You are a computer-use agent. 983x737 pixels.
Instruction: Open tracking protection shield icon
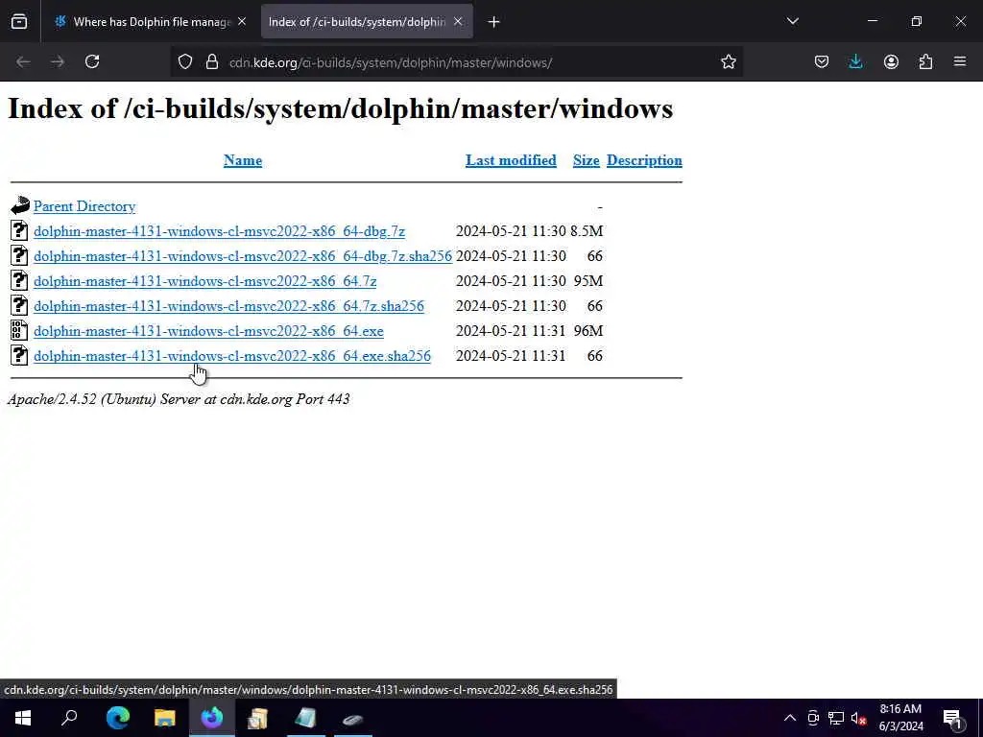(185, 62)
